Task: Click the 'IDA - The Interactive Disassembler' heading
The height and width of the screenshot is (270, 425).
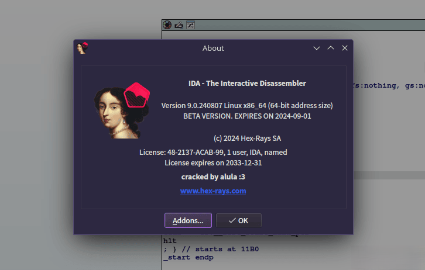Action: point(247,83)
